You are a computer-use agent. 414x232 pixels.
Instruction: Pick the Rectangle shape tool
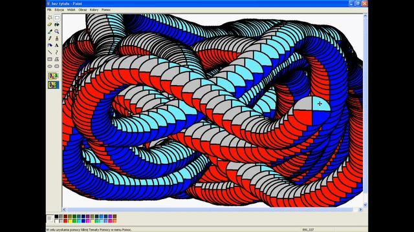50,59
